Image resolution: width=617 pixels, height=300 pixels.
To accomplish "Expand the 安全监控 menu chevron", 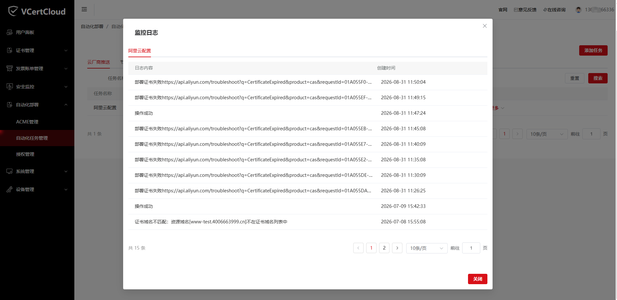I will pos(66,87).
